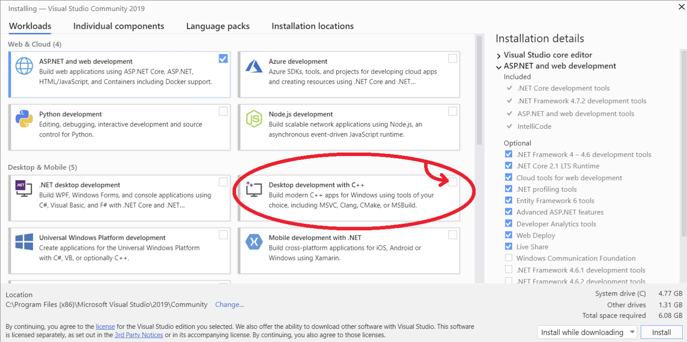Click the Xamarin mobile development icon

click(x=254, y=242)
